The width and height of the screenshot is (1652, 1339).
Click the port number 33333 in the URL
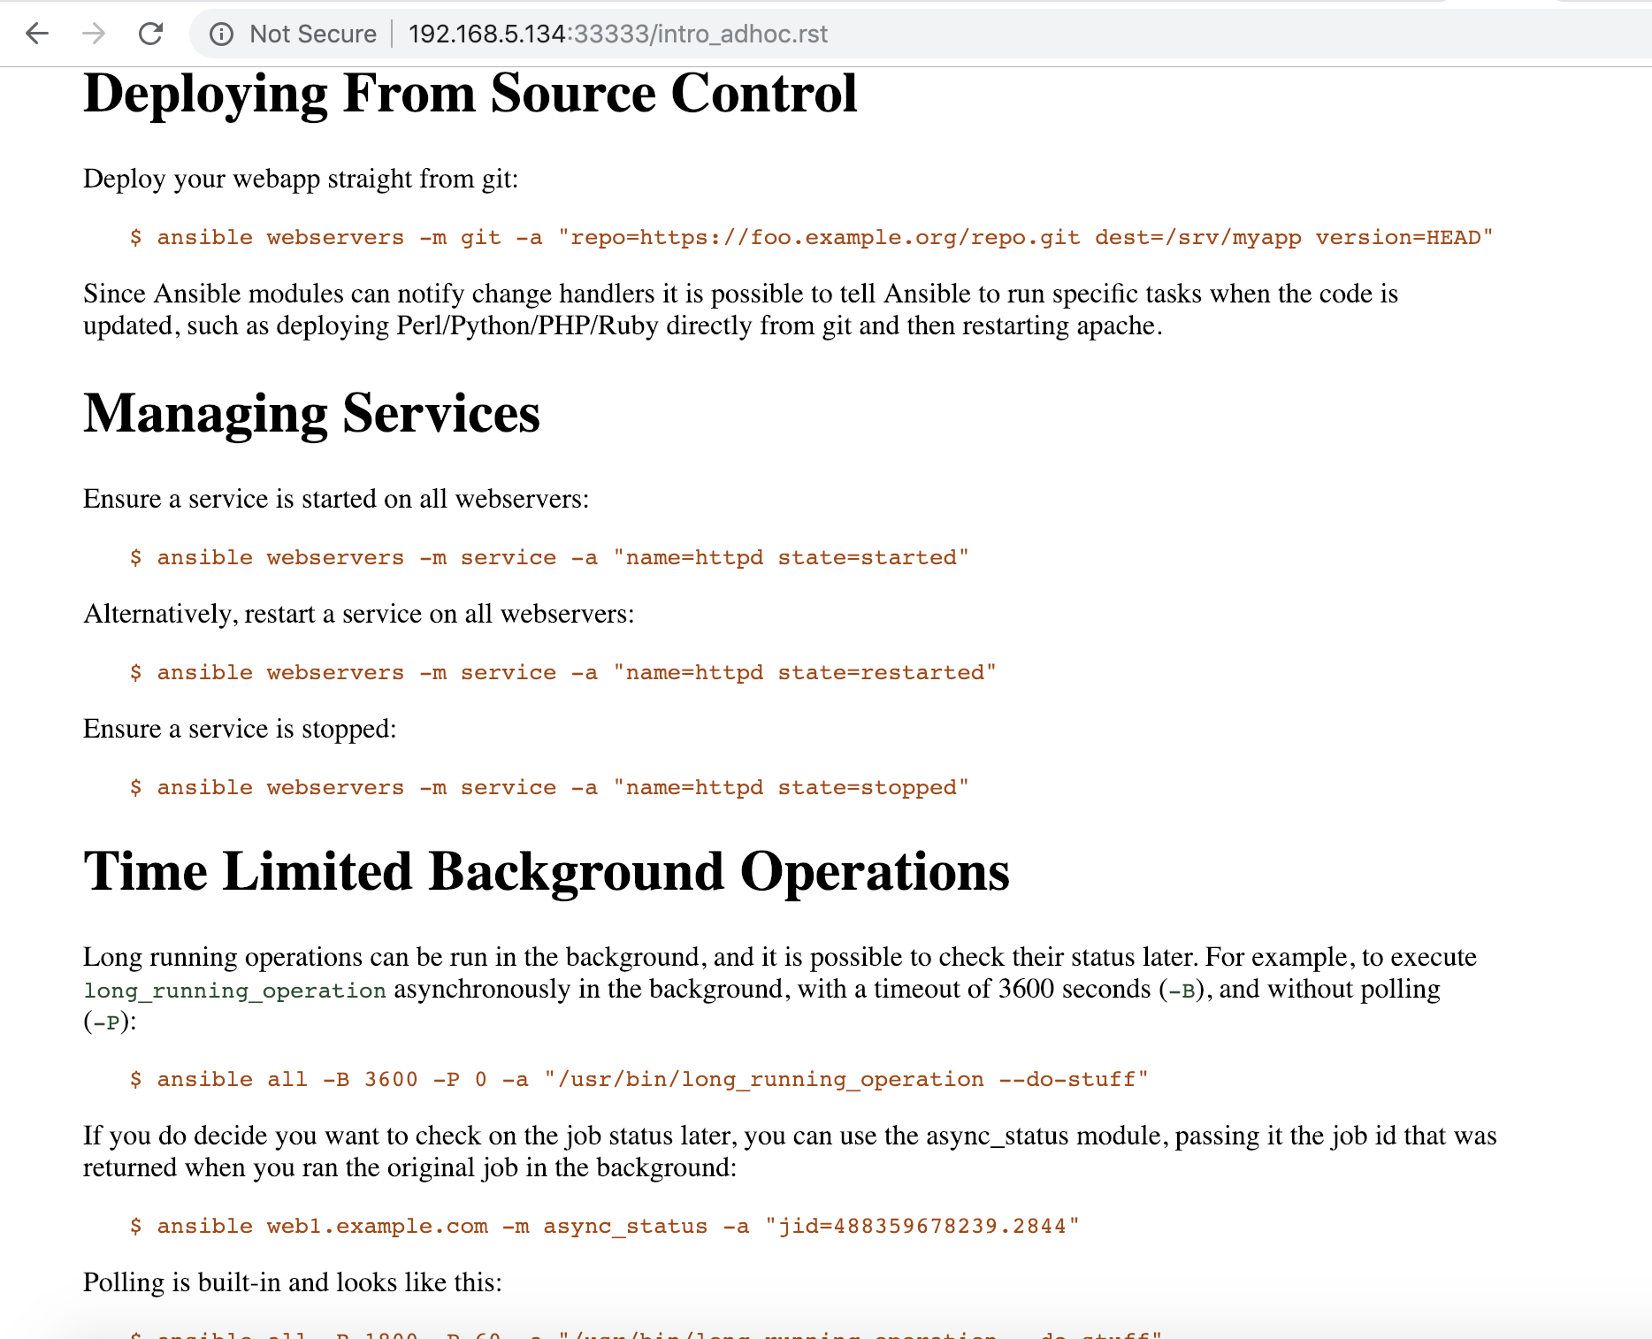pyautogui.click(x=609, y=34)
